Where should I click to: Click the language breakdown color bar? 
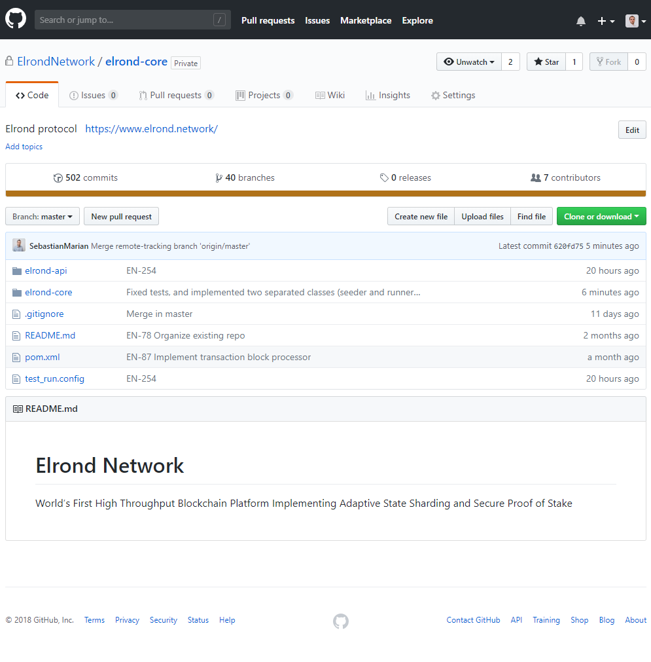coord(326,194)
